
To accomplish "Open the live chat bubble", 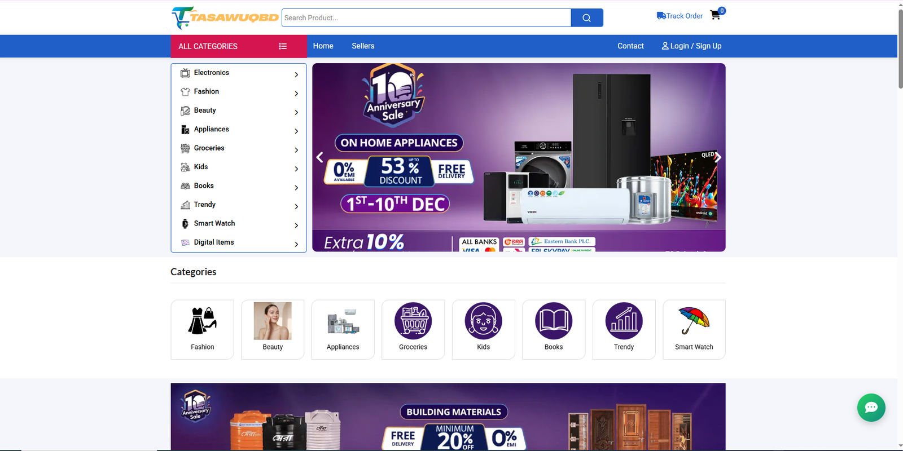I will click(871, 408).
